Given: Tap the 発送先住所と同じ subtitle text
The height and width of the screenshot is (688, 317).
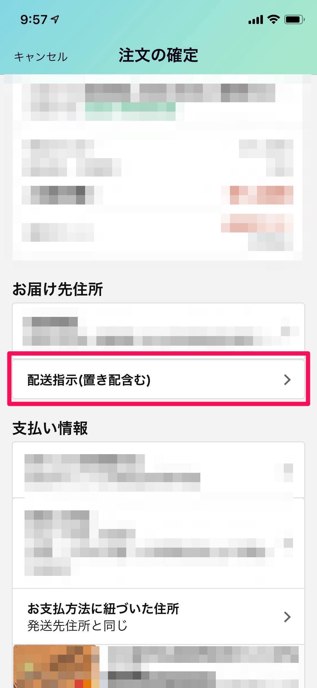Looking at the screenshot, I should (x=77, y=626).
